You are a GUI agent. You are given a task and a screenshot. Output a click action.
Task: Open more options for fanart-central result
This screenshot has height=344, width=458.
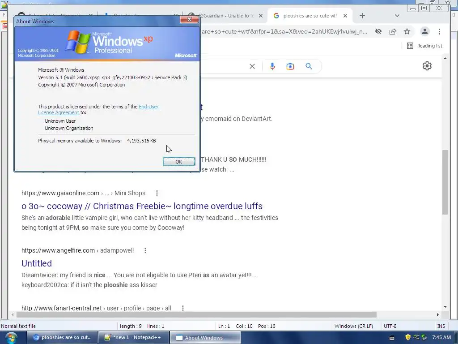(183, 308)
